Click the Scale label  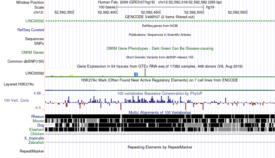tap(39, 7)
